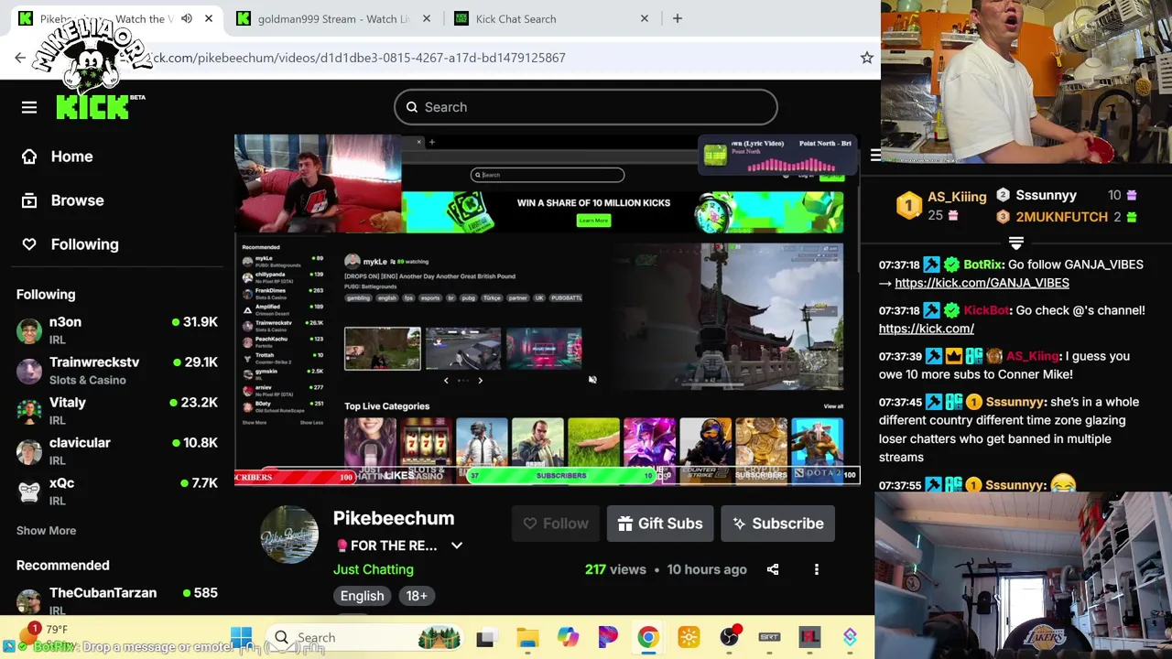Open a new browser tab
The height and width of the screenshot is (659, 1172).
(678, 18)
